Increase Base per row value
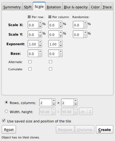The width and height of the screenshot is (115, 141). pyautogui.click(x=40, y=52)
